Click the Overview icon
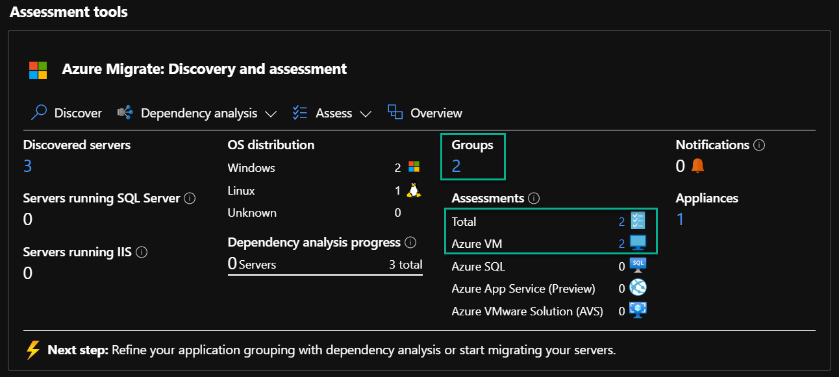The image size is (839, 377). pos(395,112)
